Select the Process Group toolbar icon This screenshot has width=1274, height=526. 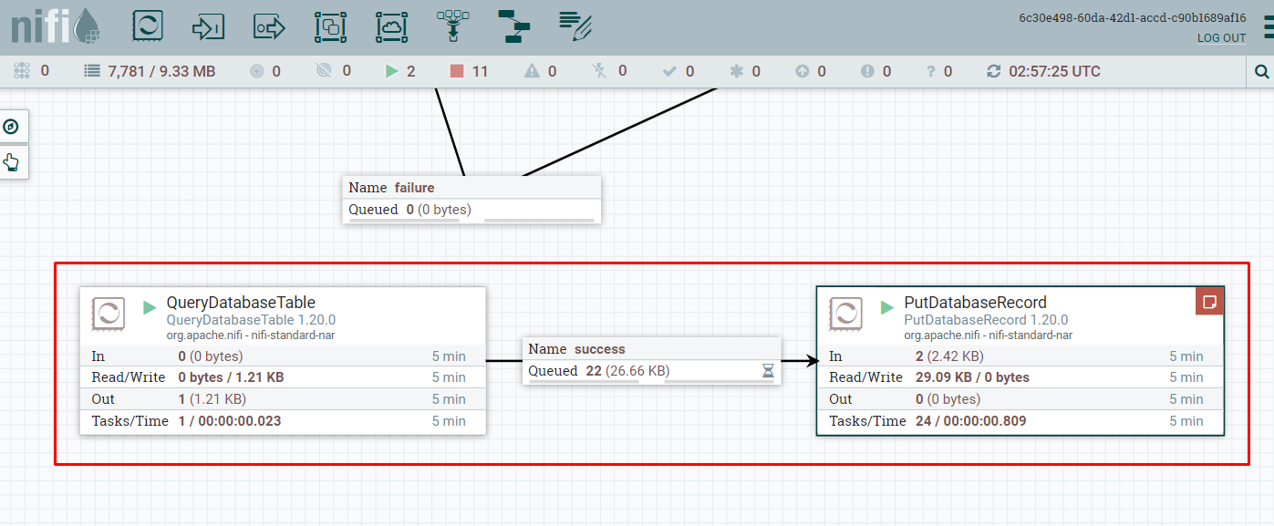coord(330,26)
